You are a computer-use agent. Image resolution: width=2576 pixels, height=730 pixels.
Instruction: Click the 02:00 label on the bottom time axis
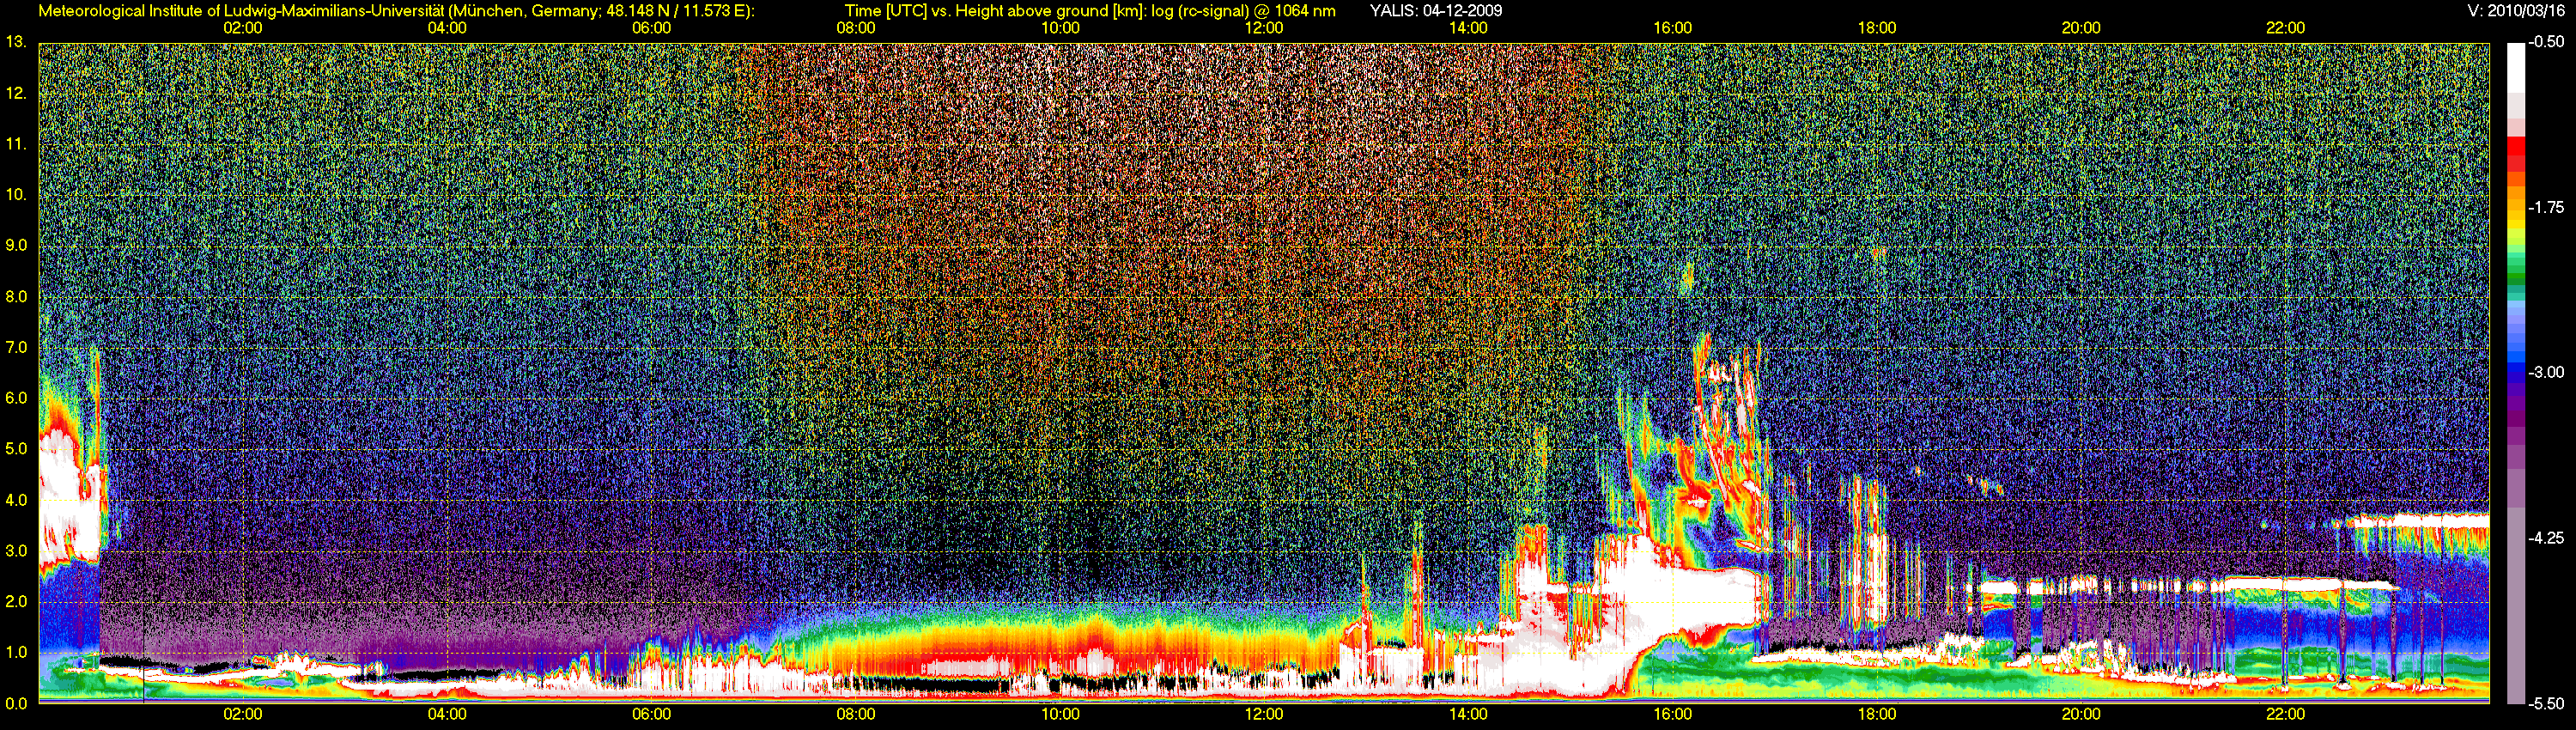pos(243,715)
